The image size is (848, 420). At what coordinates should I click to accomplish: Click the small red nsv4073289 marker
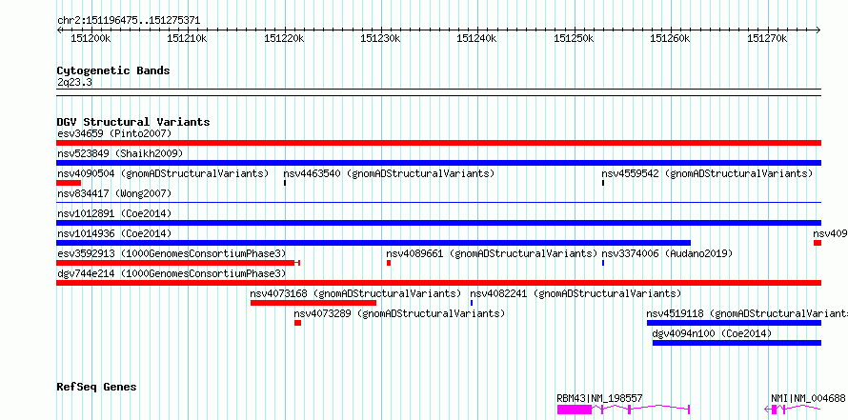point(297,323)
